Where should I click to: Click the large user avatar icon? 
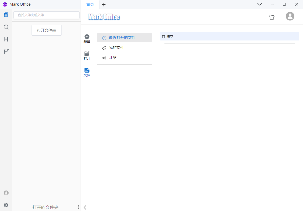pos(290,16)
